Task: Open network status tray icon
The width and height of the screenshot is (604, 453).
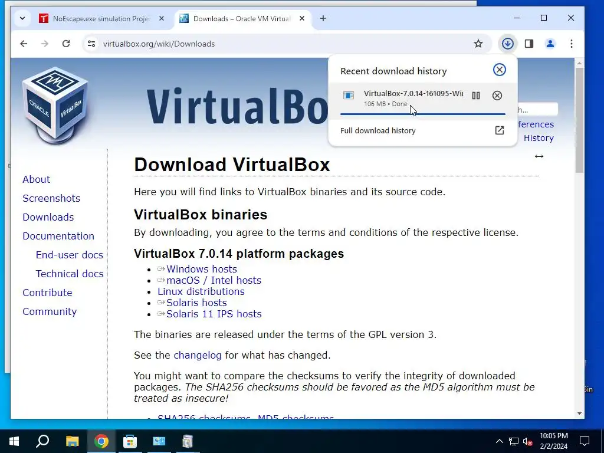Action: [x=514, y=441]
